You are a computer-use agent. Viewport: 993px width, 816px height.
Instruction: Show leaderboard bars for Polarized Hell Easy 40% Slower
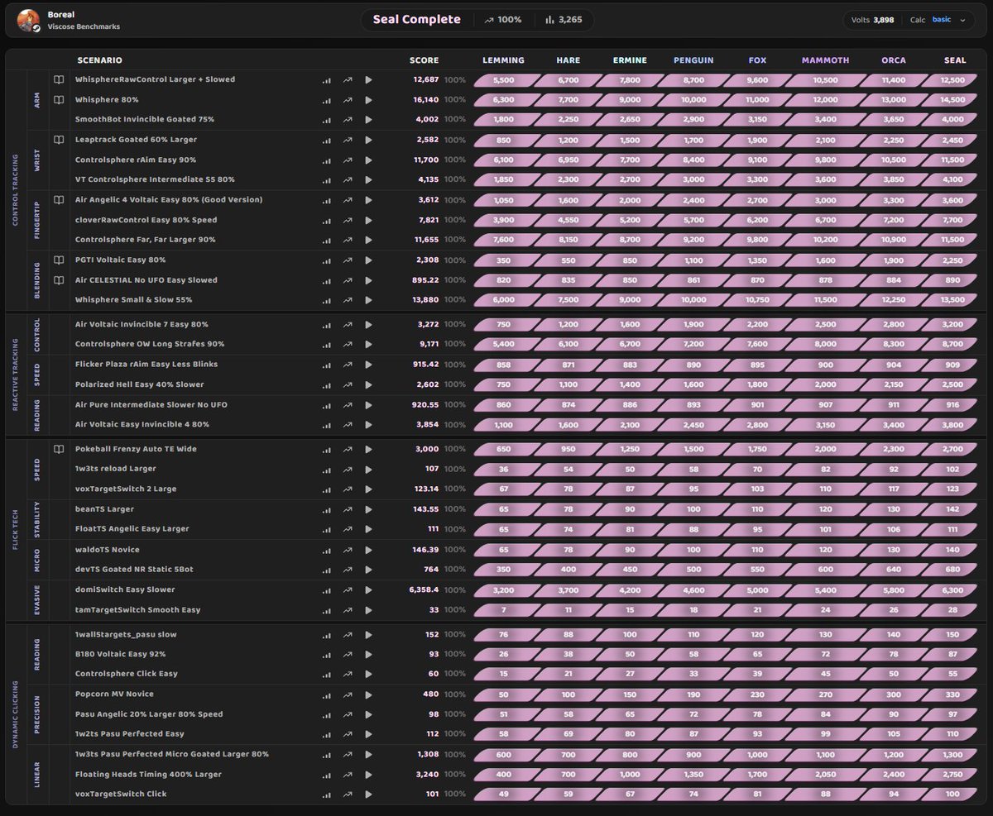326,384
